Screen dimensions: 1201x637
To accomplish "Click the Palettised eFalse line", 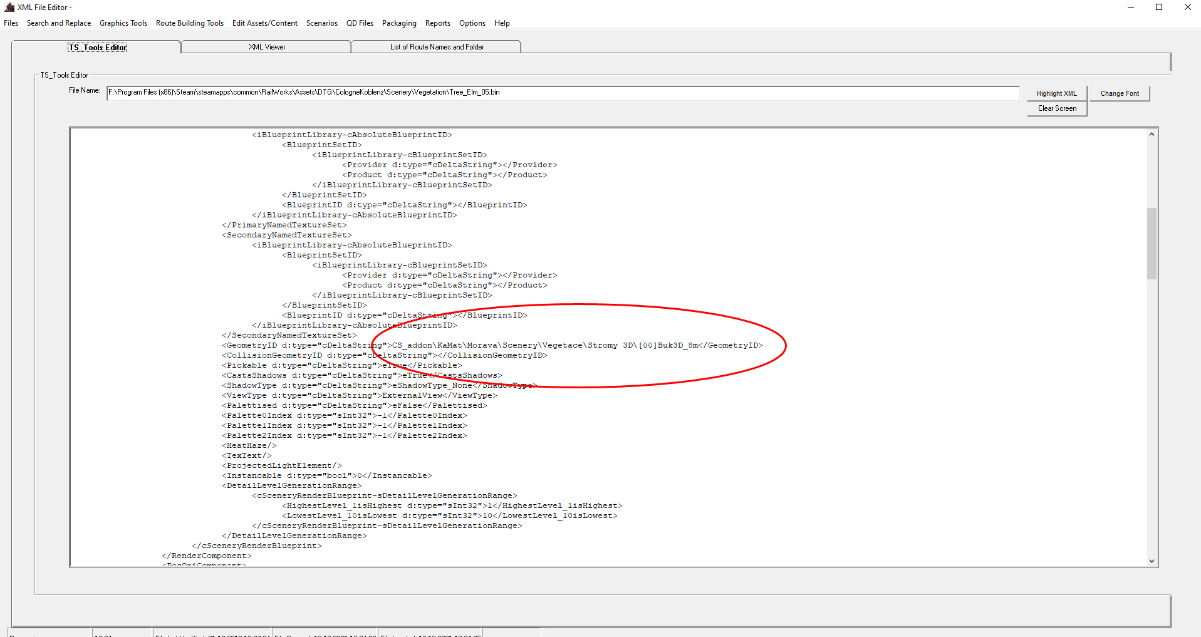I will (355, 405).
